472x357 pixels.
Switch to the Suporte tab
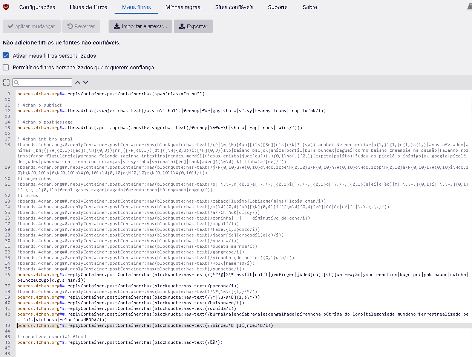pos(278,7)
